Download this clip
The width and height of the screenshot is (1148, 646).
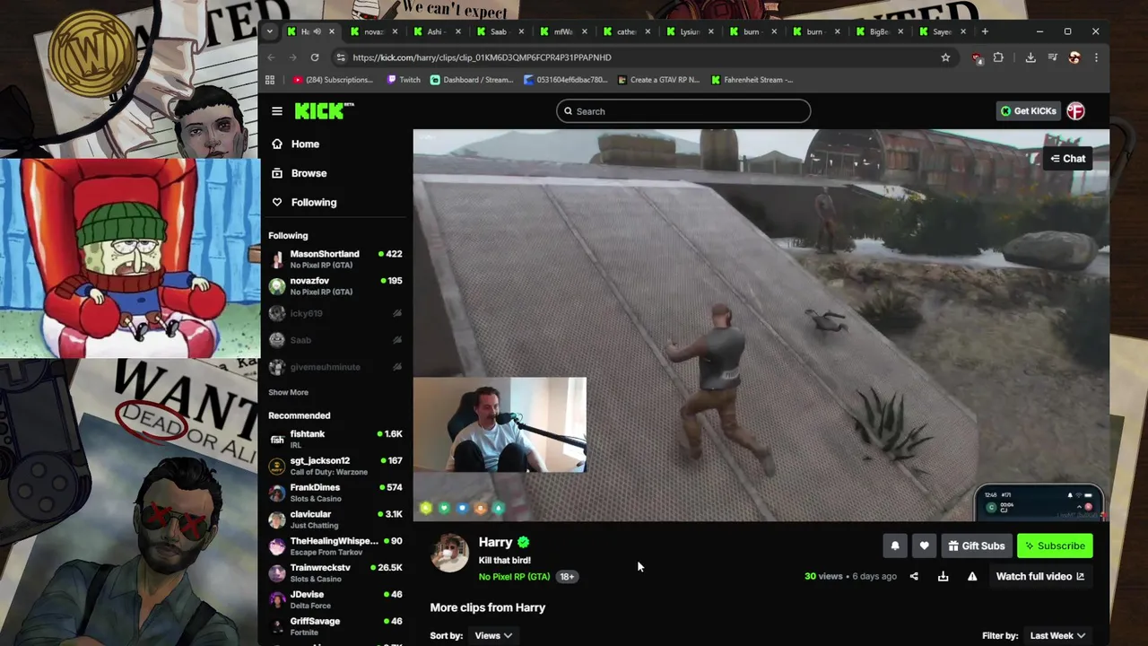click(x=943, y=576)
